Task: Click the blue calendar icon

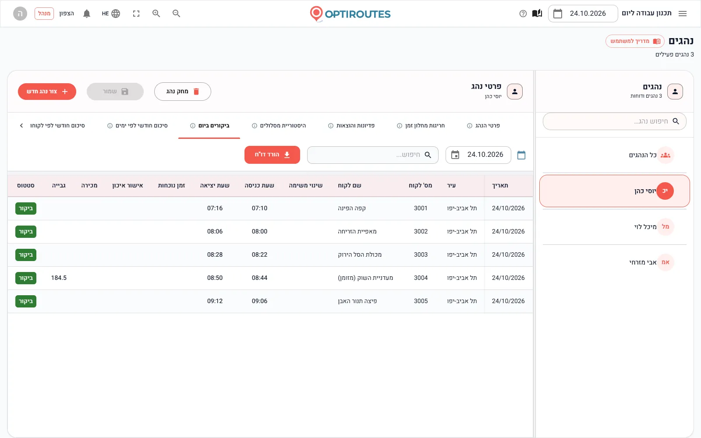Action: click(521, 155)
